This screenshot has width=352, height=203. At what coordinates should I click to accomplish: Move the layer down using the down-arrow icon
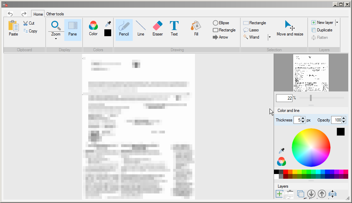pyautogui.click(x=311, y=194)
